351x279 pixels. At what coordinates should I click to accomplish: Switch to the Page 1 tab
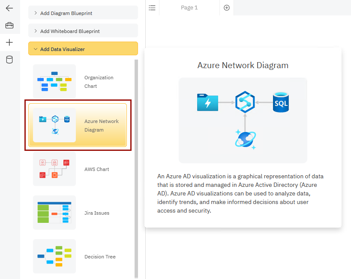[x=189, y=8]
